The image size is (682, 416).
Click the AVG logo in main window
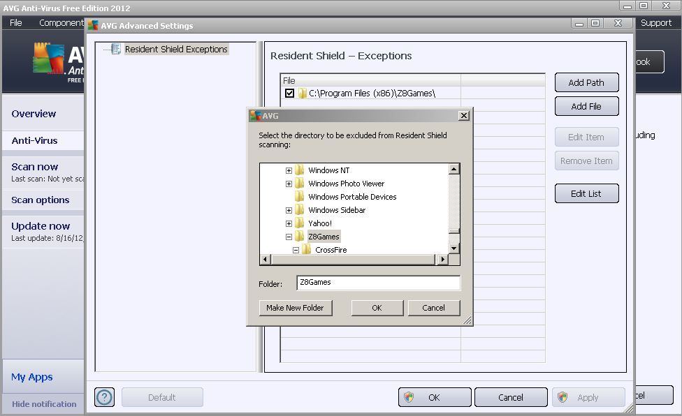point(49,58)
